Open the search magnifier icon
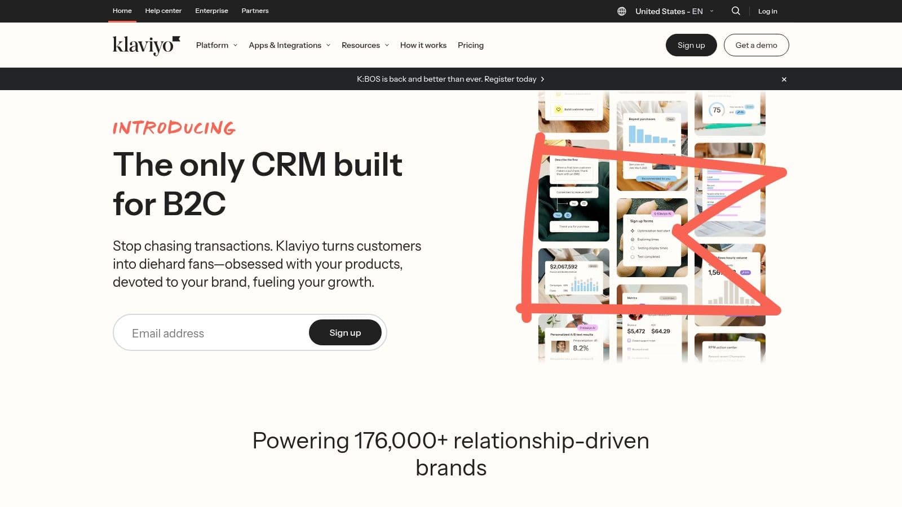The image size is (902, 507). (x=736, y=11)
